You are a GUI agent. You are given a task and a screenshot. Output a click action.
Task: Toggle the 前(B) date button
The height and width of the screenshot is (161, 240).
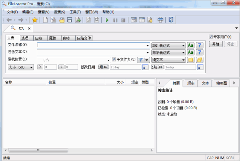click(157, 67)
